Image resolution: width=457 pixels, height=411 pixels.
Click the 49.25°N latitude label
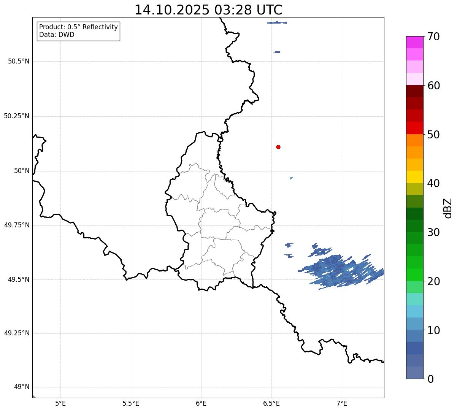pos(17,333)
